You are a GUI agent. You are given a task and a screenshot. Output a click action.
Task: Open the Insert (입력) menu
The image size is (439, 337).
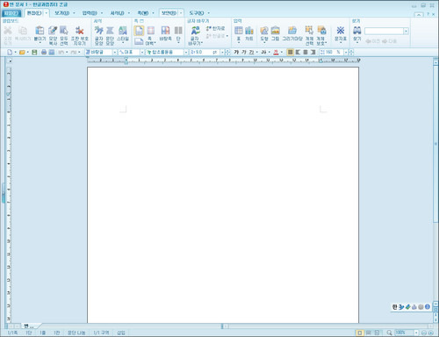coord(90,13)
